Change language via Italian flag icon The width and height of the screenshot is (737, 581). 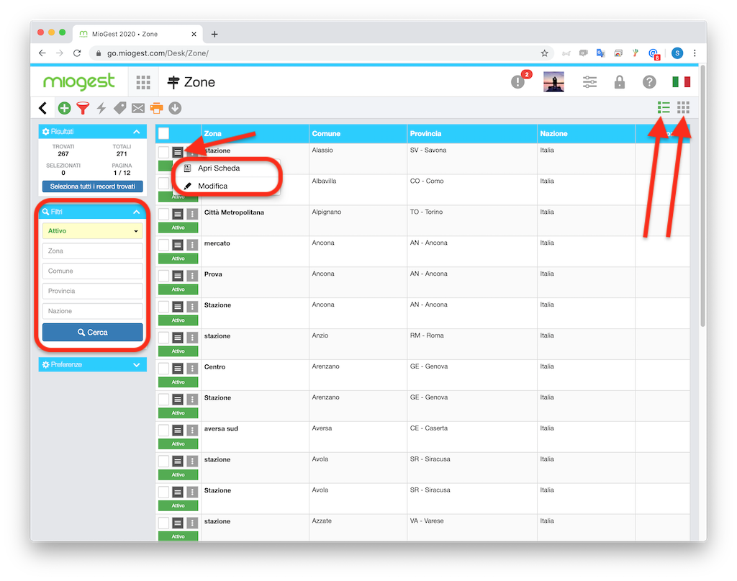tap(681, 82)
